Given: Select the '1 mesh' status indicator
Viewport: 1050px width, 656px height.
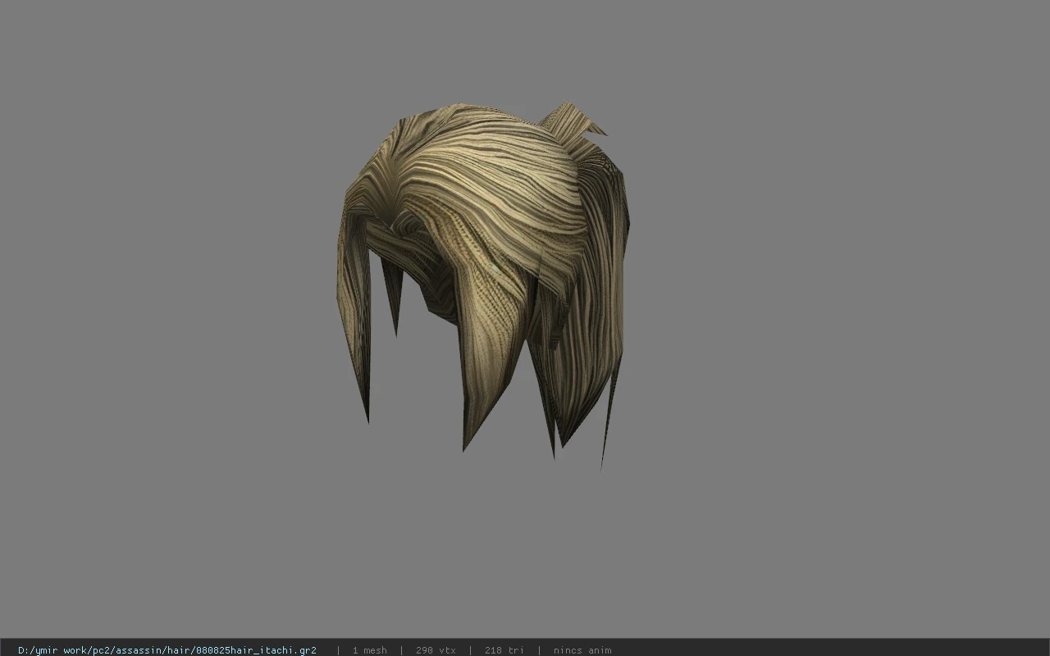Looking at the screenshot, I should coord(369,650).
